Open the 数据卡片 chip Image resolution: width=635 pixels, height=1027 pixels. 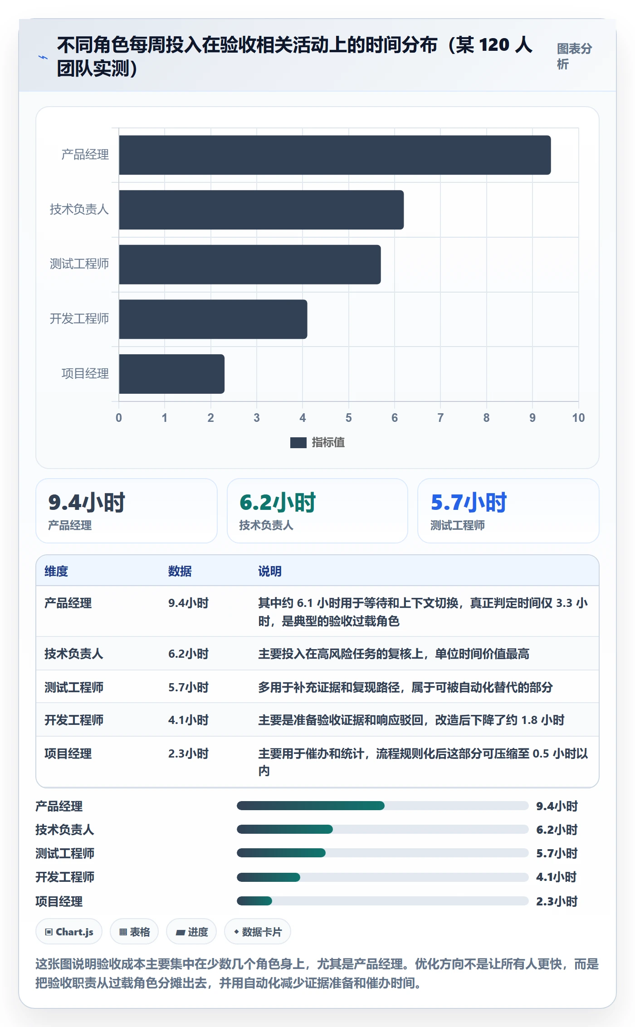click(258, 932)
